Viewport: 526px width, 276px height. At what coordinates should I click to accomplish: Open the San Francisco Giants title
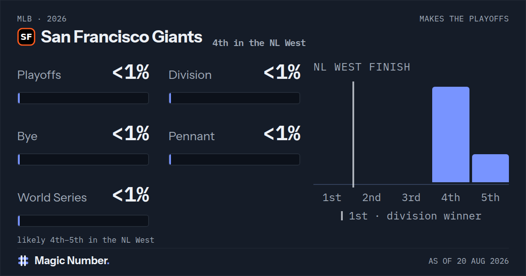pos(121,37)
